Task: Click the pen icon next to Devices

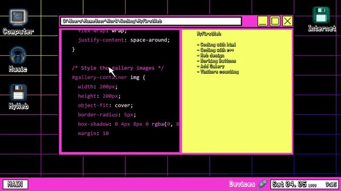Action: 263,184
